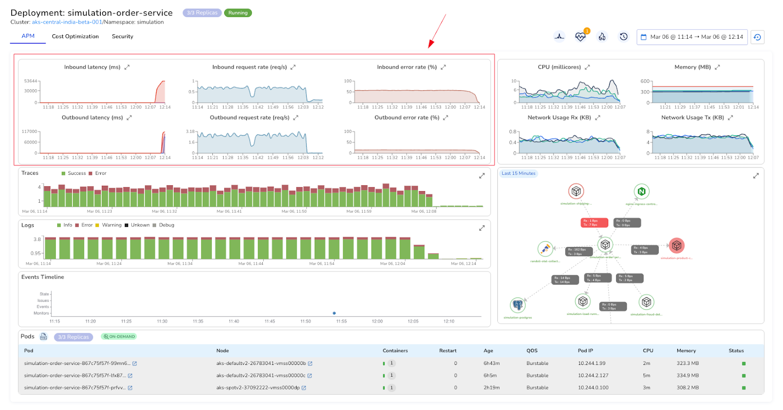Click the Pod IP 10.244.0.100 cell
The image size is (783, 410).
click(593, 387)
